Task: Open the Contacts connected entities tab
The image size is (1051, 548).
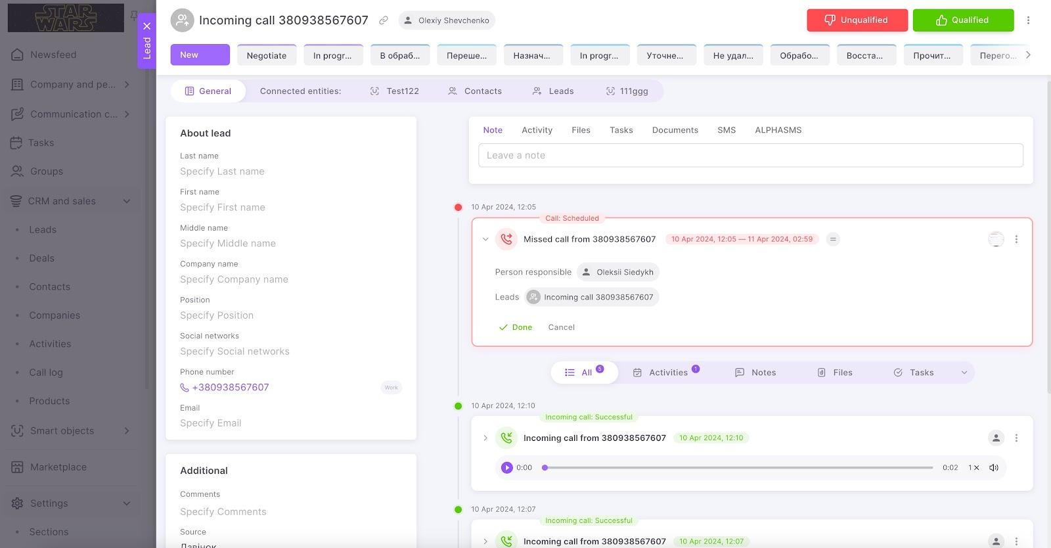Action: [475, 91]
